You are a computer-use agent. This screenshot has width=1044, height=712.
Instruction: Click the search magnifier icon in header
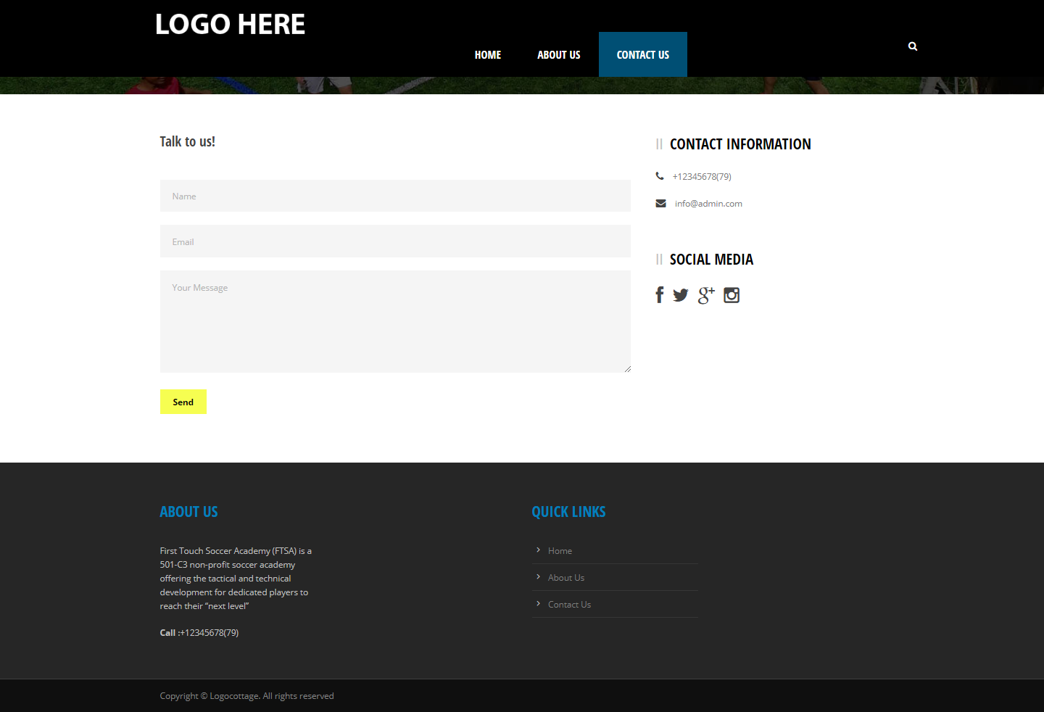(x=913, y=46)
